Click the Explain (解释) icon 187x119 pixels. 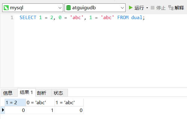click(x=171, y=8)
